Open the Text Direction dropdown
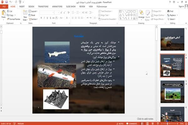Screen dimensions: 188x125 pos(105,11)
